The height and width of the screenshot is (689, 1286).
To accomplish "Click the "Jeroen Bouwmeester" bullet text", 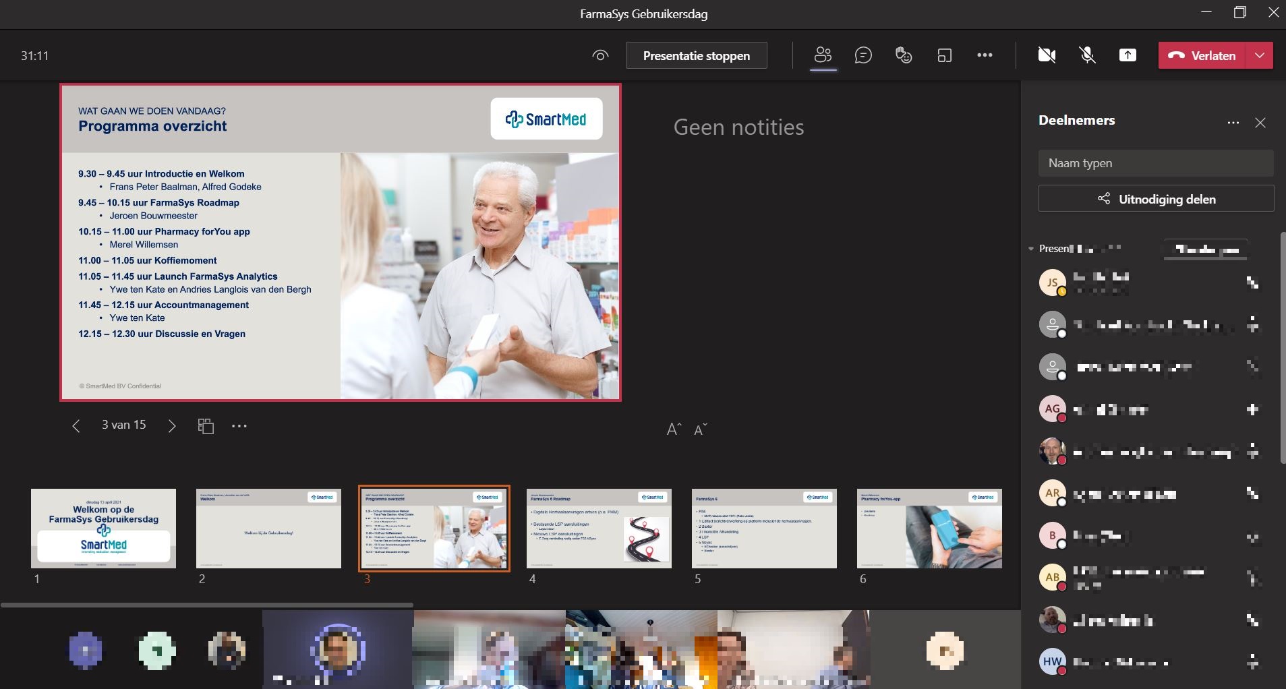I will 153,216.
